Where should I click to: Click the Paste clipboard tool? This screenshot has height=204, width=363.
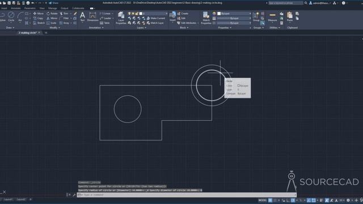coord(290,16)
